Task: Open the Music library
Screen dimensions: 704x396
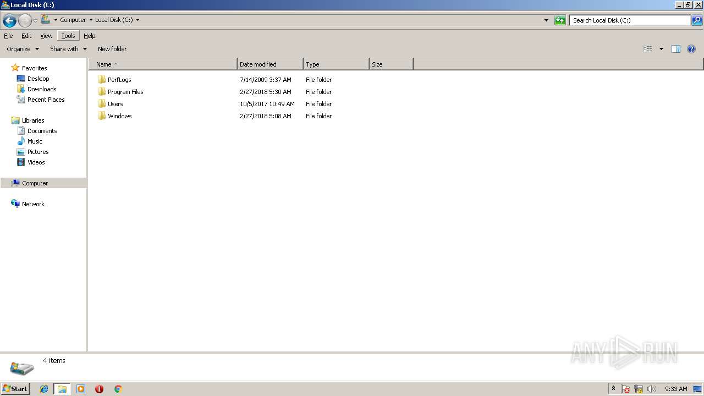Action: (35, 141)
